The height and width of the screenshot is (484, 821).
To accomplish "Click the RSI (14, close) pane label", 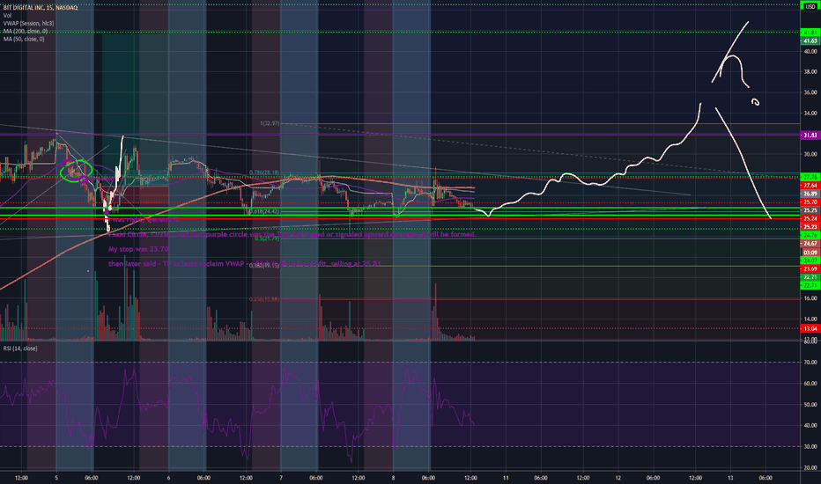I will point(20,348).
